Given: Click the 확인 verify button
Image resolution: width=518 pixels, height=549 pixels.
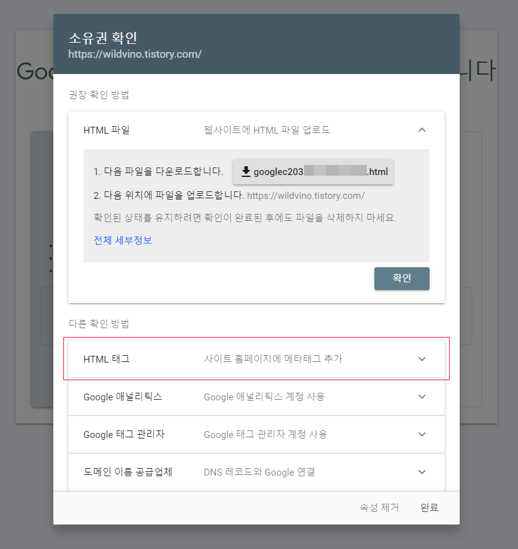Looking at the screenshot, I should click(x=402, y=279).
